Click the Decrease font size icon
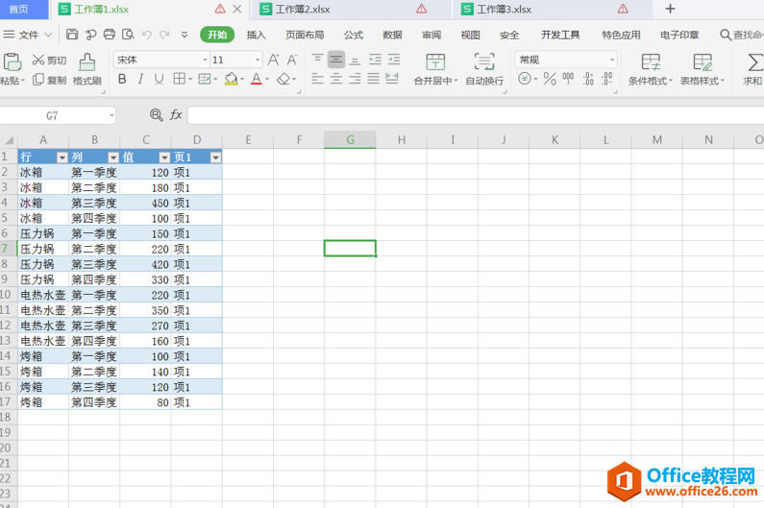Screen dimensions: 764x508 (292, 60)
